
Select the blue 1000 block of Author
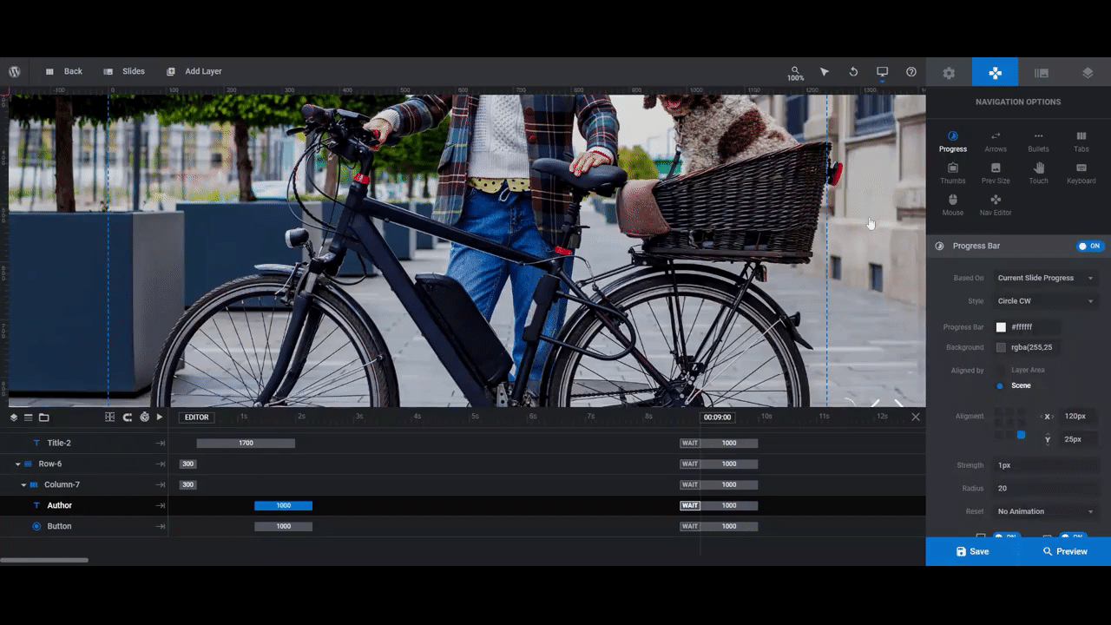coord(283,505)
